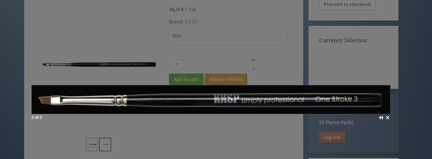
Task: Click the small product image behind overlay
Action: click(x=99, y=65)
